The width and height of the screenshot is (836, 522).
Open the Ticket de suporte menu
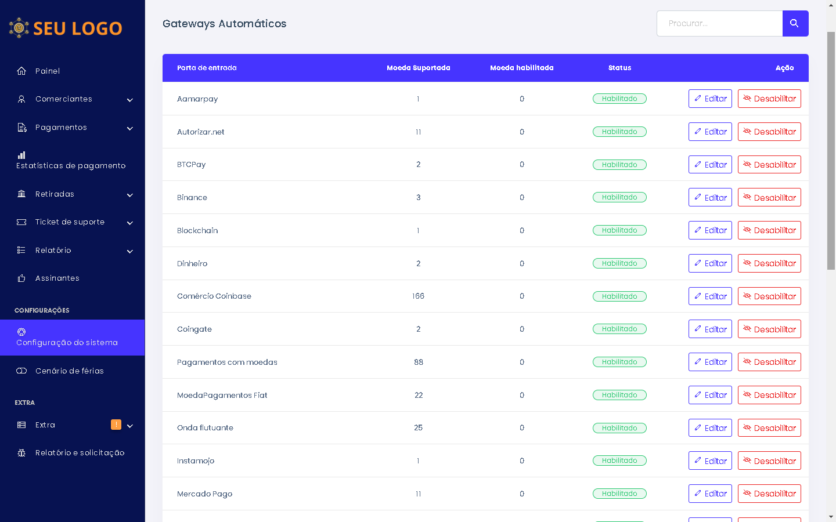point(70,222)
